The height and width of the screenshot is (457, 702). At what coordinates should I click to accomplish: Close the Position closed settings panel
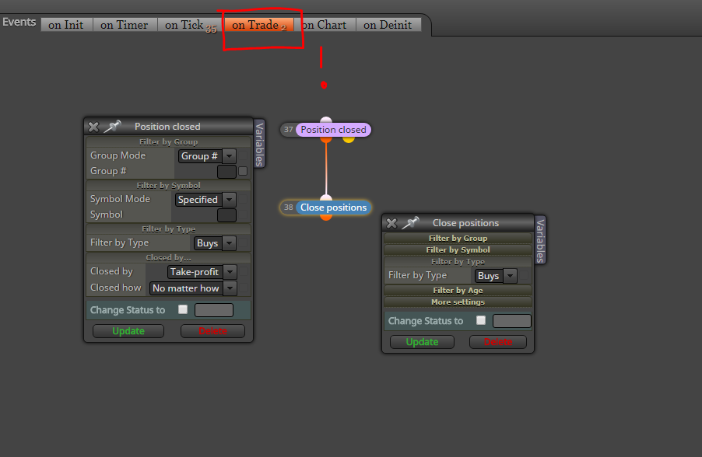[x=93, y=127]
